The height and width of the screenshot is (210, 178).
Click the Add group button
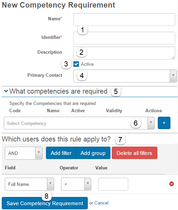tap(93, 153)
